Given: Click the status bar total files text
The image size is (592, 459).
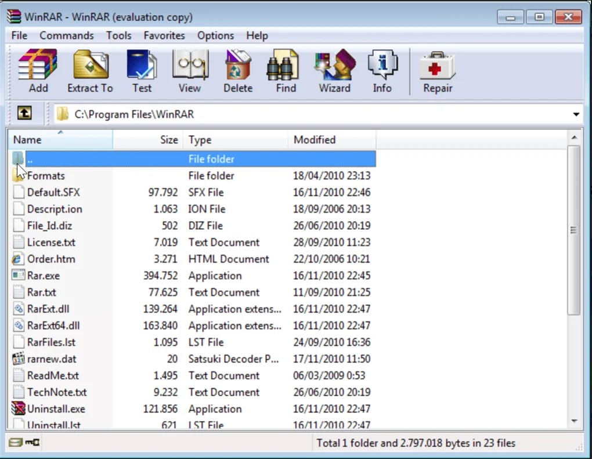Looking at the screenshot, I should (x=416, y=443).
